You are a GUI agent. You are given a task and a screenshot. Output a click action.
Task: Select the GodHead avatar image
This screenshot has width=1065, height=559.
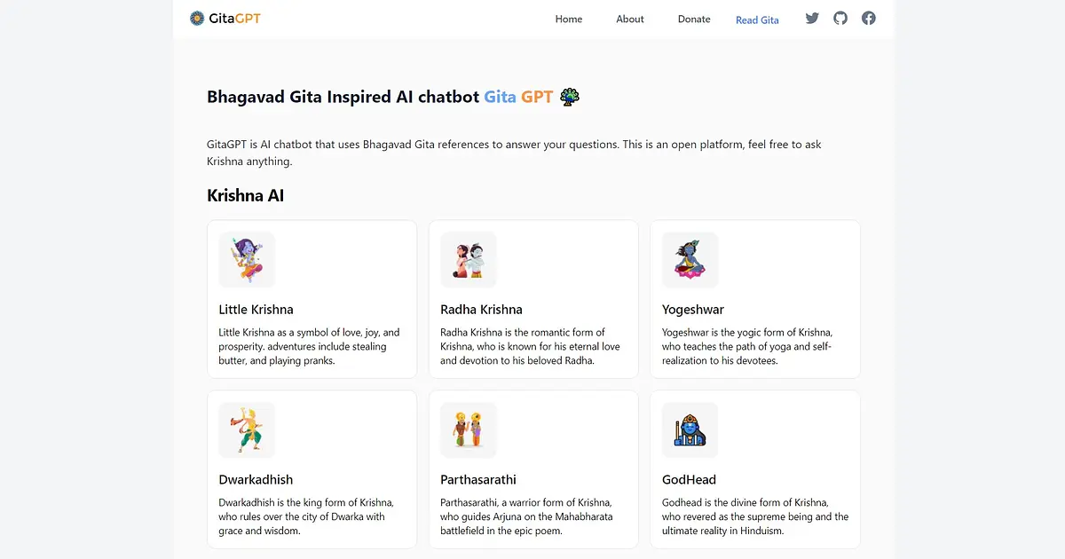pyautogui.click(x=690, y=430)
